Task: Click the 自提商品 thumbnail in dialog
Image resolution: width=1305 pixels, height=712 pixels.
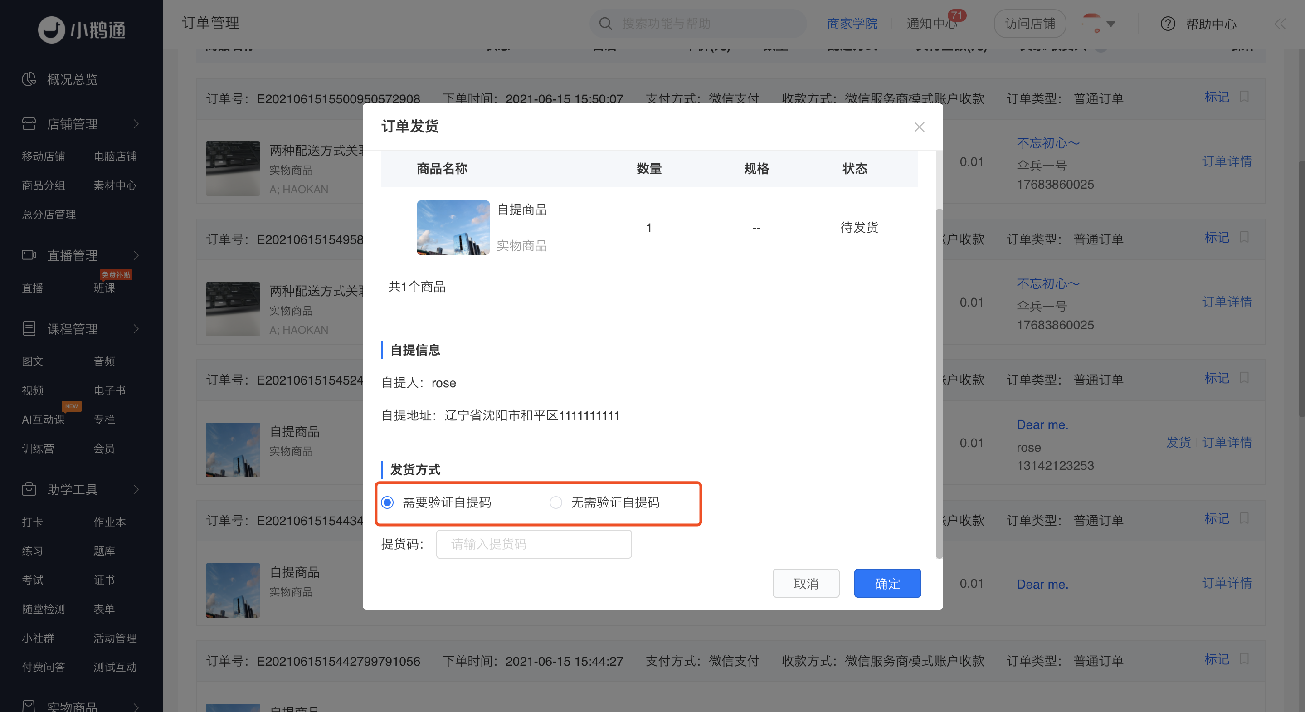Action: (453, 228)
